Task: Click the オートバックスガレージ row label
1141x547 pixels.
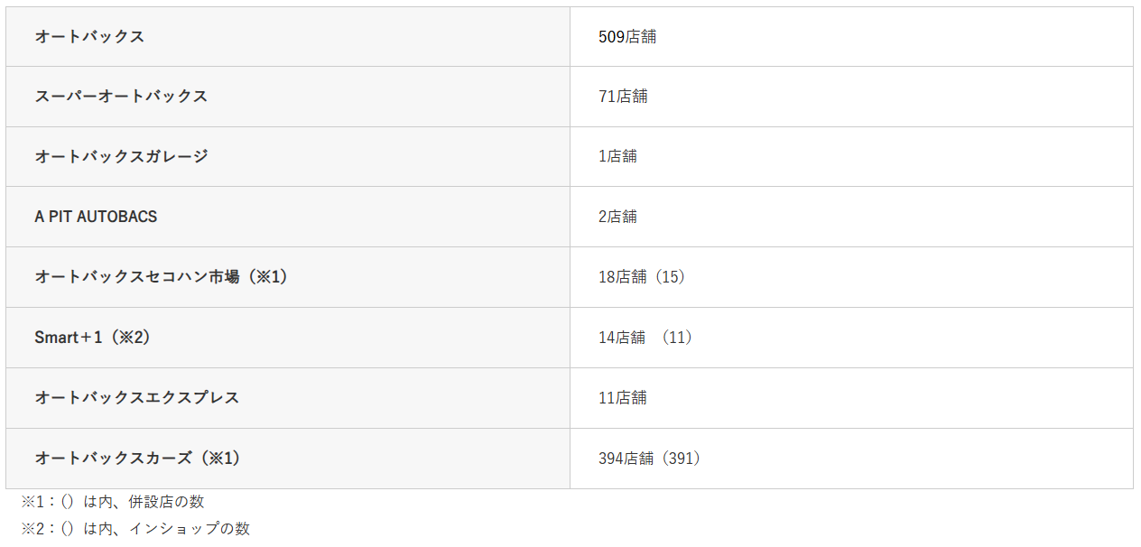Action: pyautogui.click(x=121, y=156)
